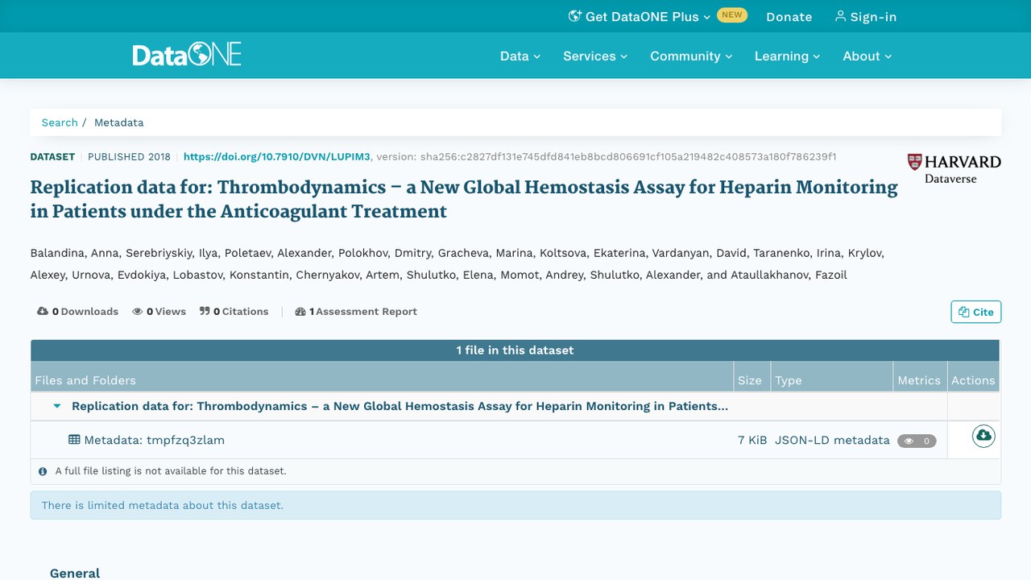Click the globe icon beside Get DataONE Plus
Image resolution: width=1031 pixels, height=580 pixels.
pos(574,16)
